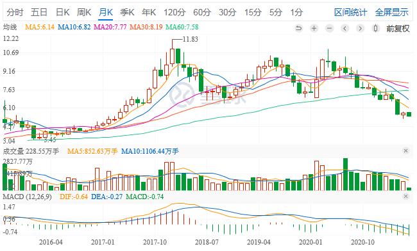The width and height of the screenshot is (417, 251).
Task: Close the 成交量 volume panel
Action: [405, 151]
